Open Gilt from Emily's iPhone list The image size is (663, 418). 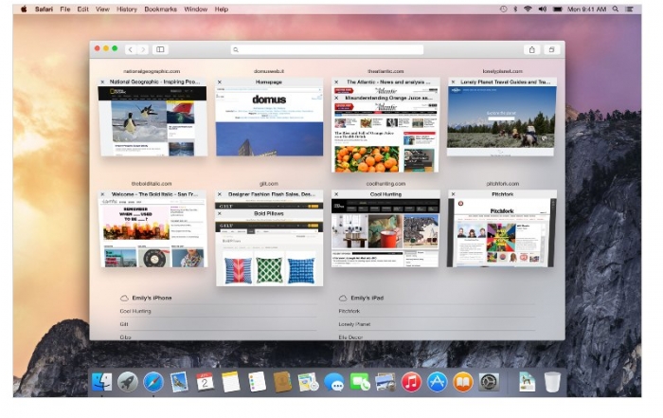click(124, 324)
